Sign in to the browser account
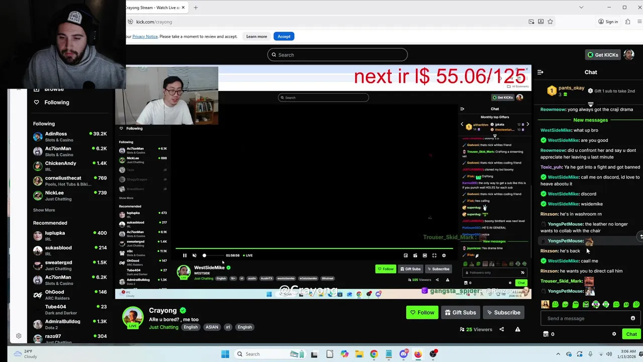 608,22
